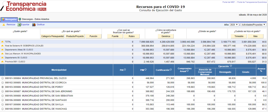The image size is (268, 112).
Task: Open the Año 2020 dropdown
Action: 234,25
